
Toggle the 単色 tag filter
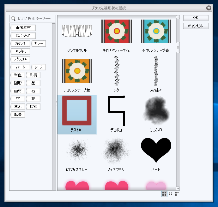tap(18, 75)
